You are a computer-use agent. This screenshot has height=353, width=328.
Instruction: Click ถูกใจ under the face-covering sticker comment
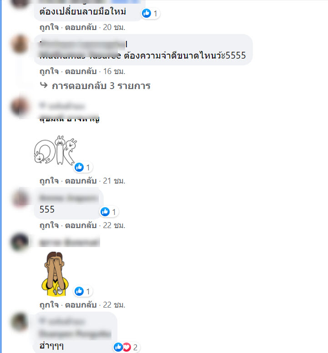coord(49,305)
